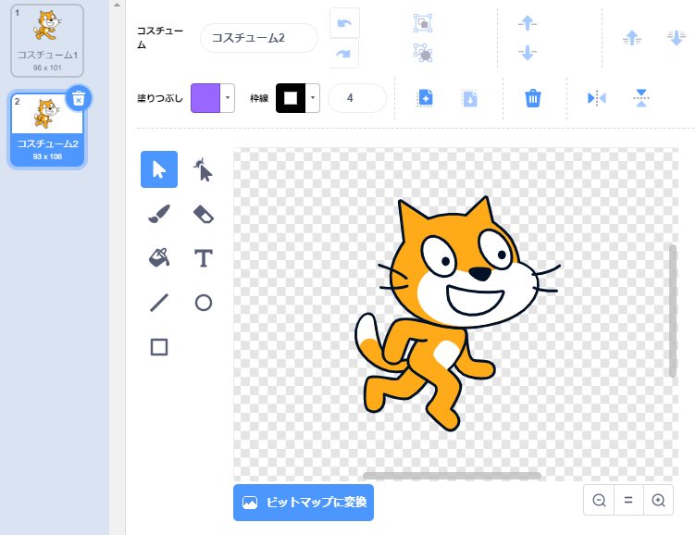Screen dimensions: 696x535
Task: Select the arrow Select tool
Action: (x=159, y=169)
